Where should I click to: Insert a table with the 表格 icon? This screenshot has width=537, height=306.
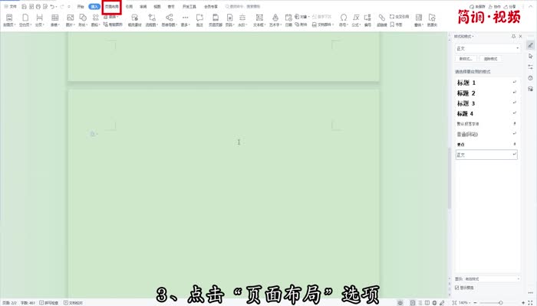coord(54,18)
